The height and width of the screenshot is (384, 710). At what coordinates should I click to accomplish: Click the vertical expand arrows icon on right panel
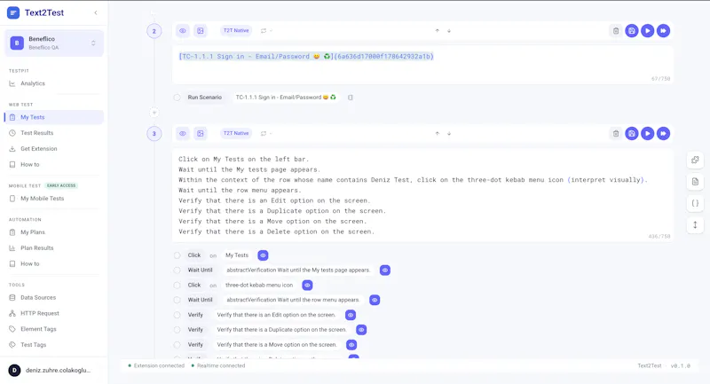695,224
